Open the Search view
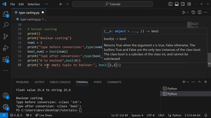Viewport: 211px width, 118px height. point(6,25)
